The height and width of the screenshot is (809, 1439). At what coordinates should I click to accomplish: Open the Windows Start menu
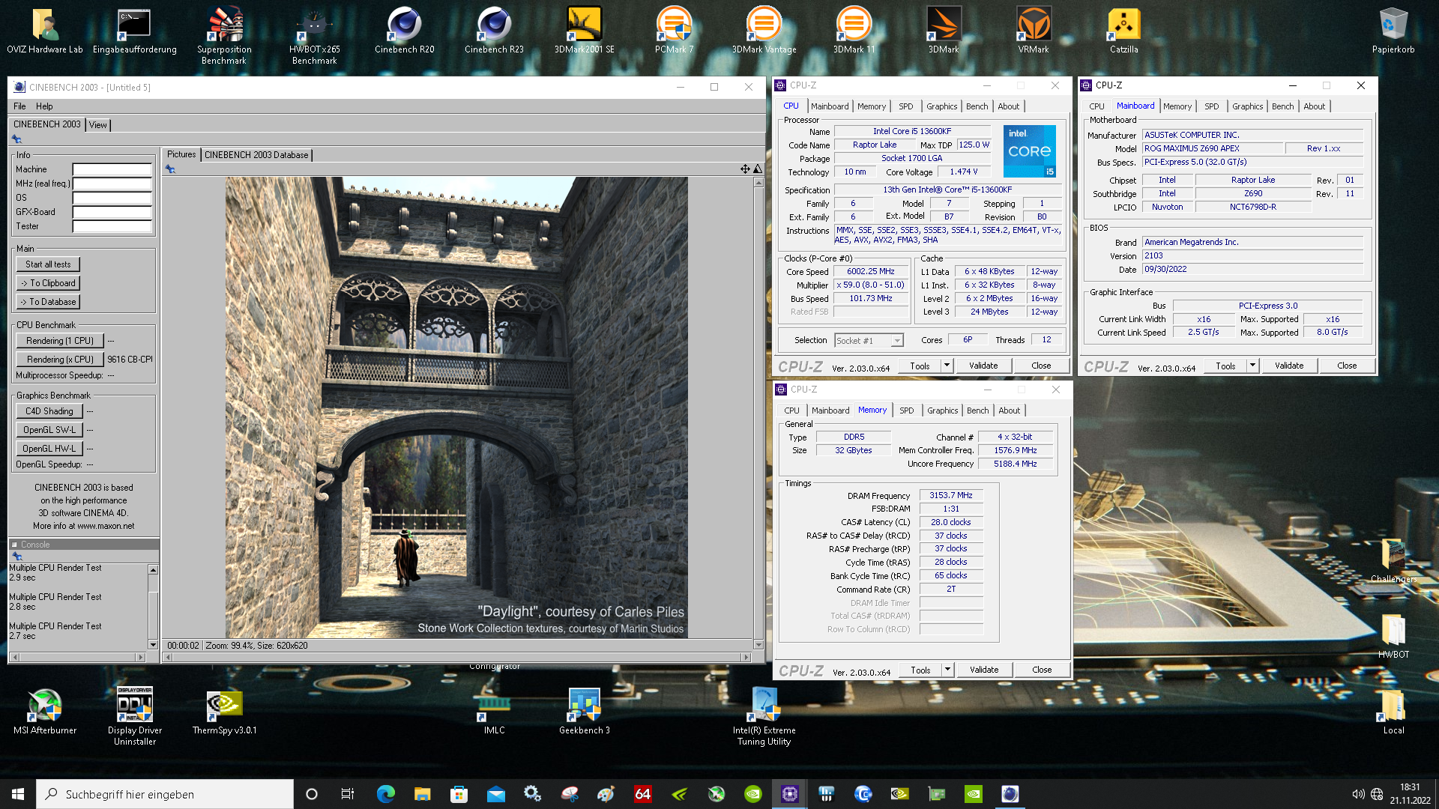(x=18, y=794)
